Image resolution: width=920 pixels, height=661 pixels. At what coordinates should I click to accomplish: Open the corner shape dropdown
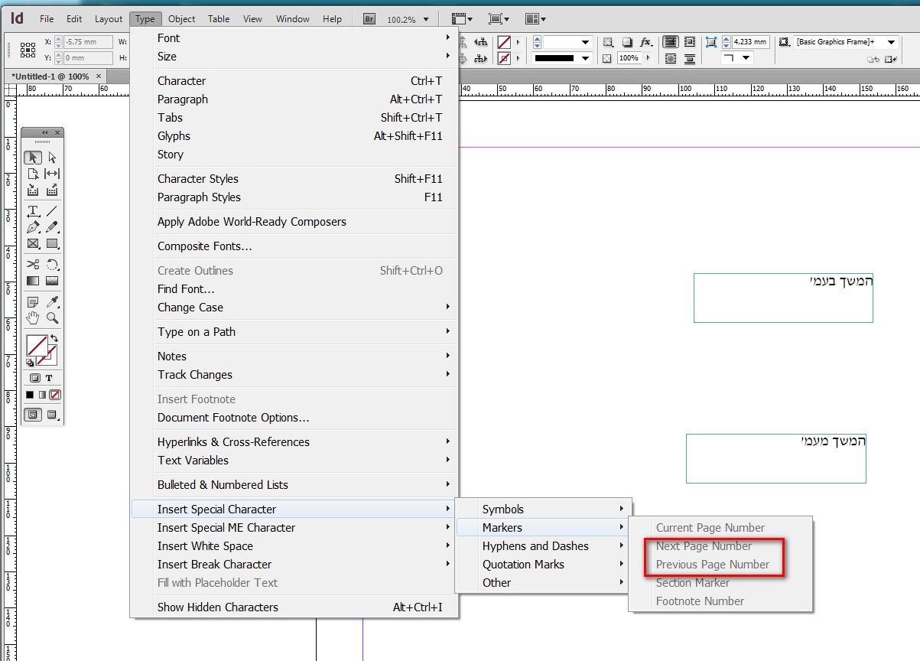tap(746, 58)
